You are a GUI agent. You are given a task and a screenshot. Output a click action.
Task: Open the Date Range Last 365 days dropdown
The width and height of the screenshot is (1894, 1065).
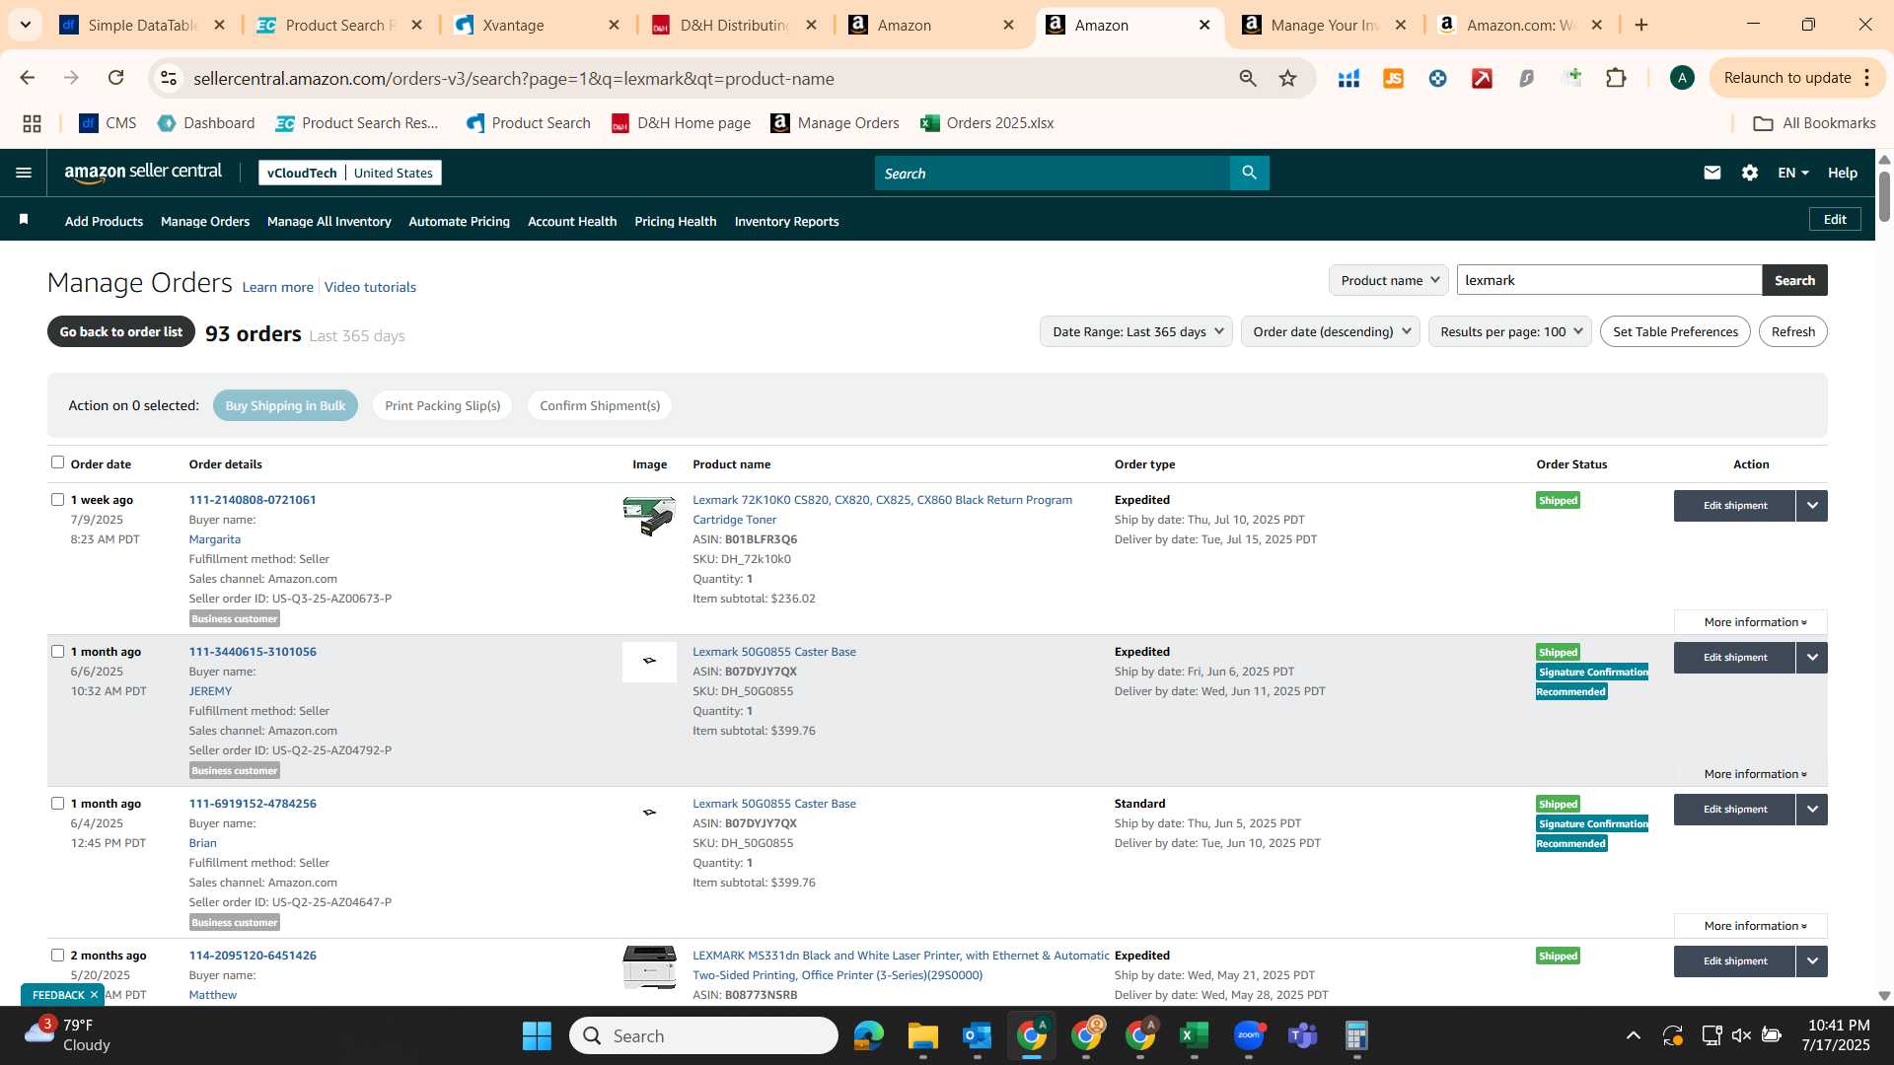[x=1136, y=331]
